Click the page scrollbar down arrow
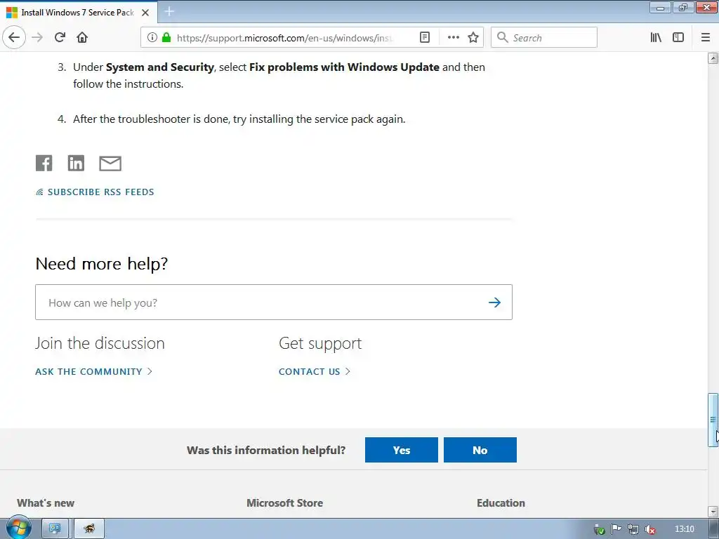The width and height of the screenshot is (719, 539). coord(713,511)
